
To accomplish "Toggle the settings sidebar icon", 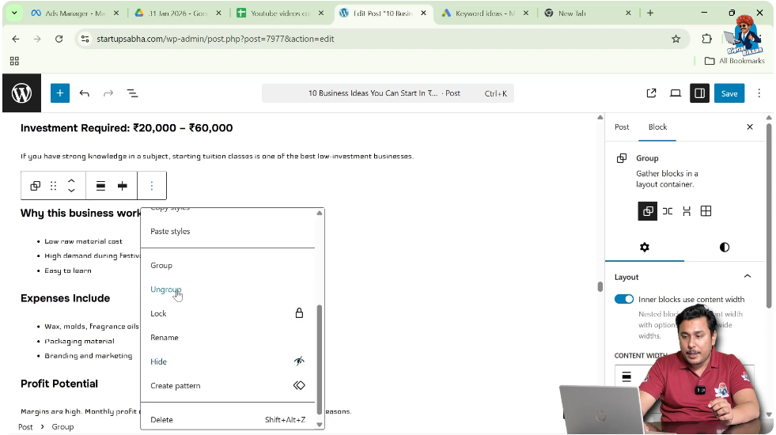I will click(699, 93).
